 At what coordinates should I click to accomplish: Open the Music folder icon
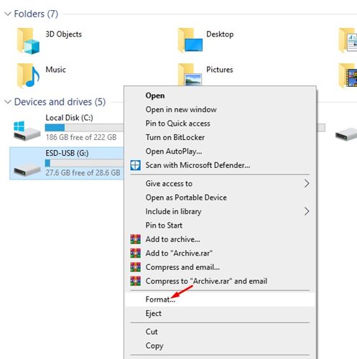[28, 75]
